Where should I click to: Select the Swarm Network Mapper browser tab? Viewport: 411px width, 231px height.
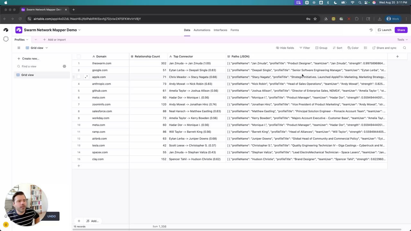pyautogui.click(x=44, y=10)
